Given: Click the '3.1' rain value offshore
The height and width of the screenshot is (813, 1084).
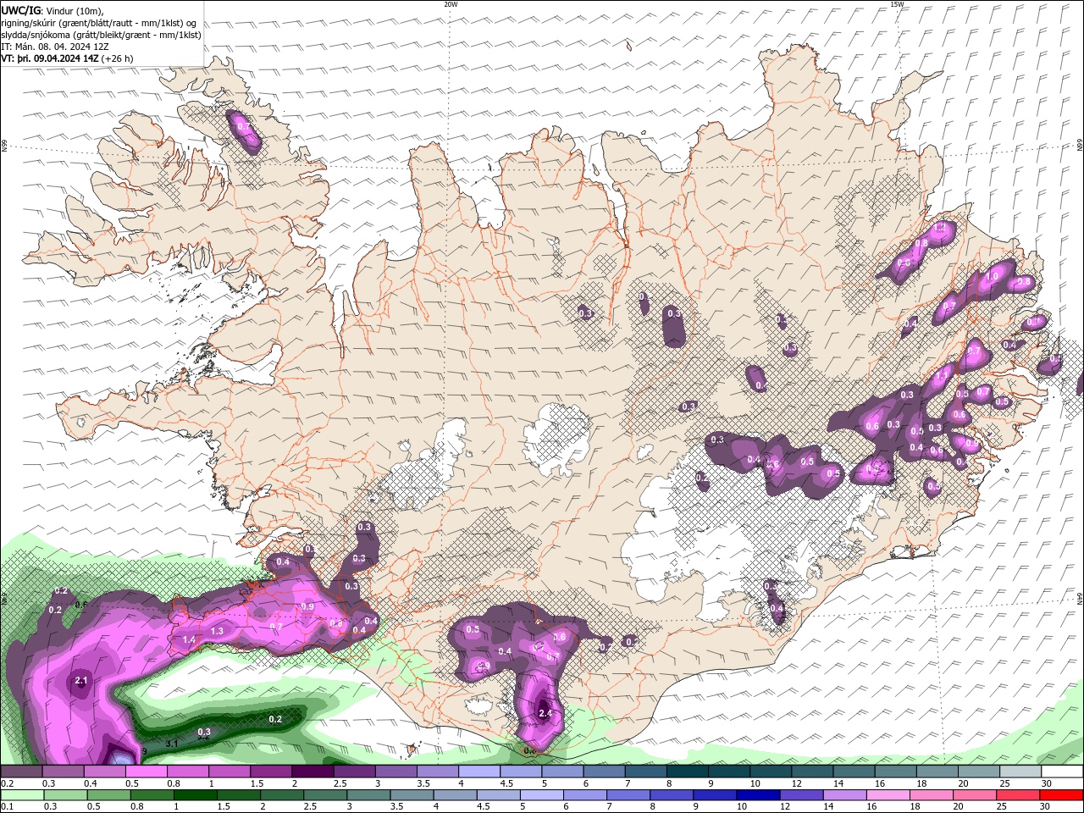Looking at the screenshot, I should click(x=171, y=744).
